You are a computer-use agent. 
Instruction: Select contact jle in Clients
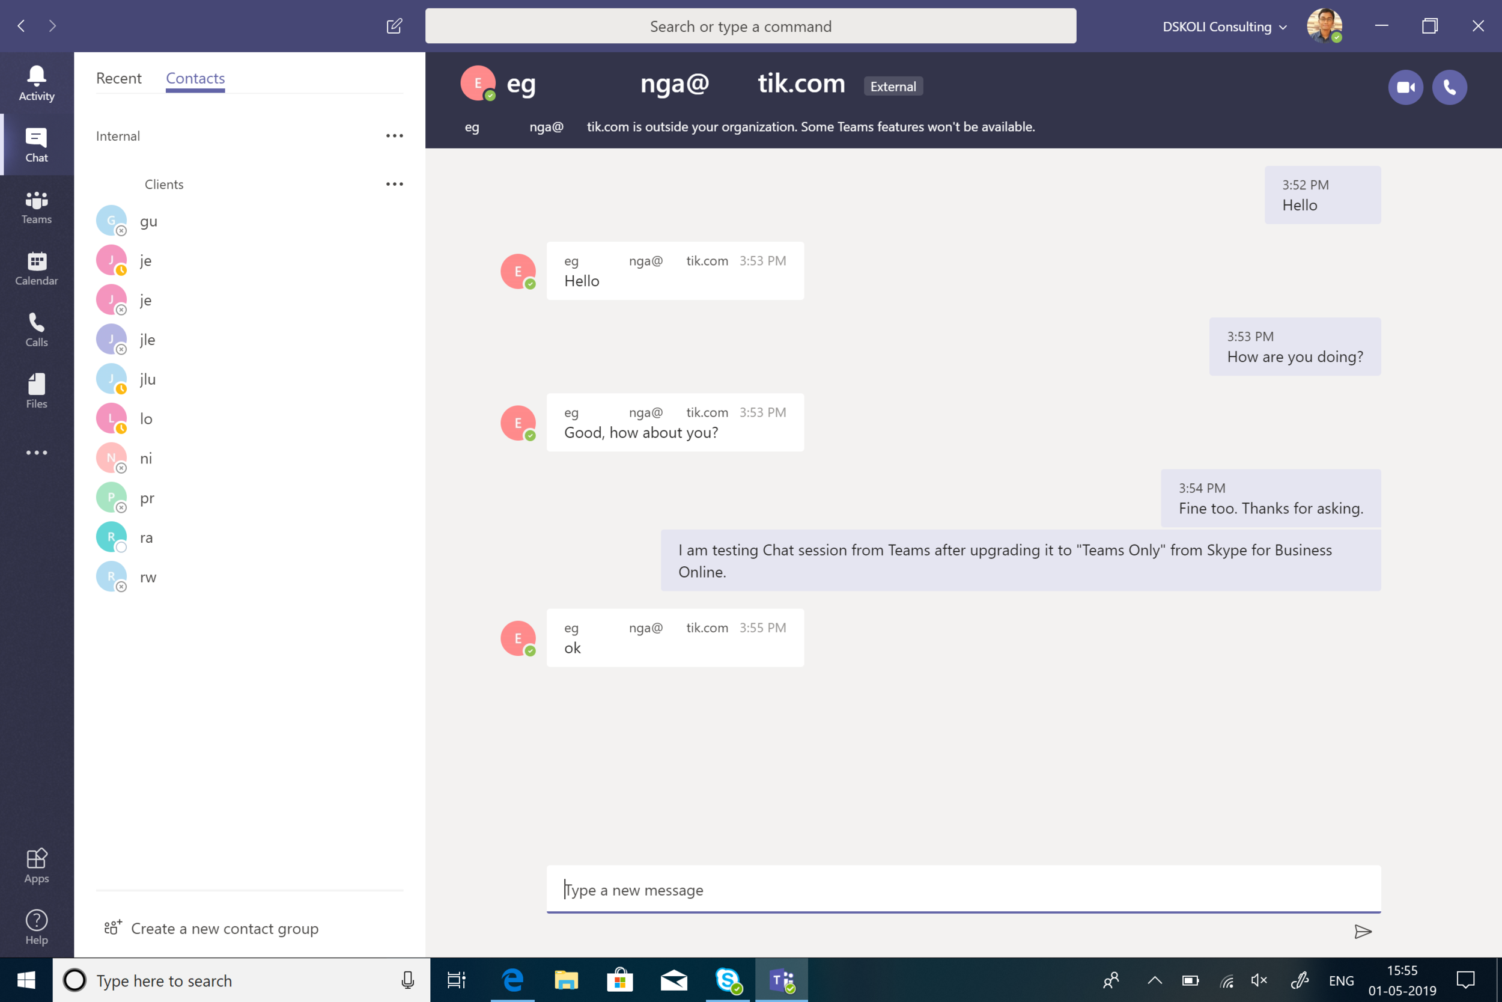tap(250, 340)
